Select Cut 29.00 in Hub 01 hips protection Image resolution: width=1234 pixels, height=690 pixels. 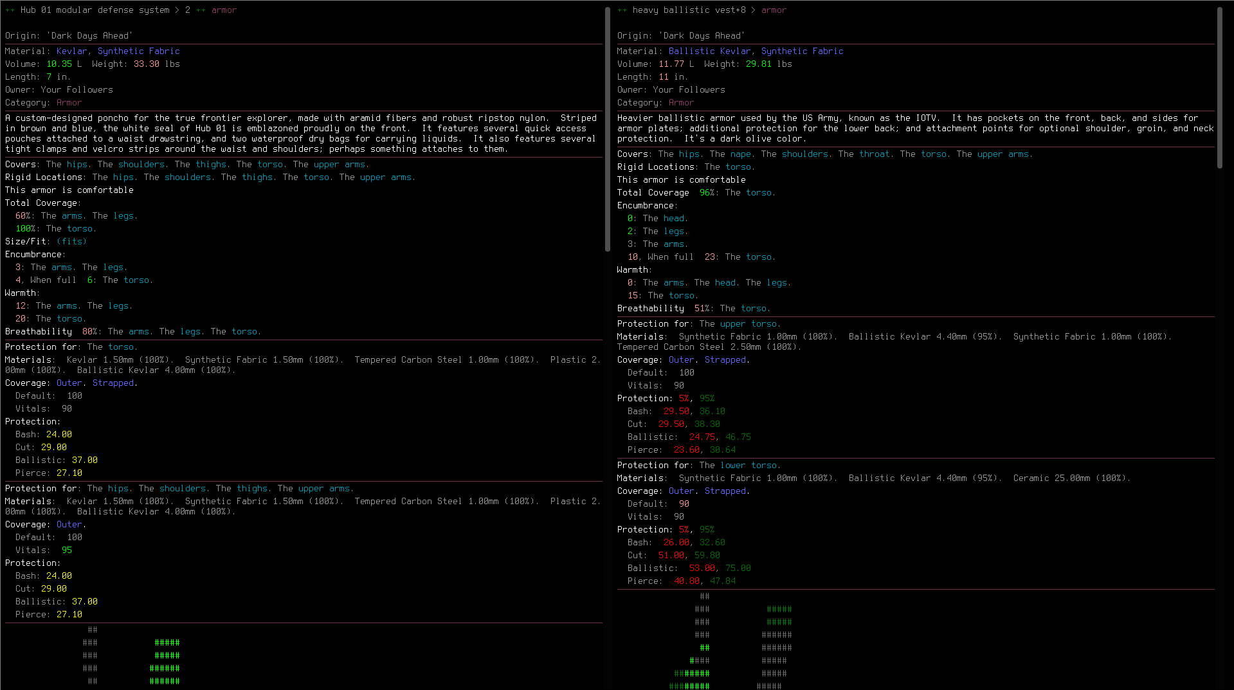pos(54,589)
